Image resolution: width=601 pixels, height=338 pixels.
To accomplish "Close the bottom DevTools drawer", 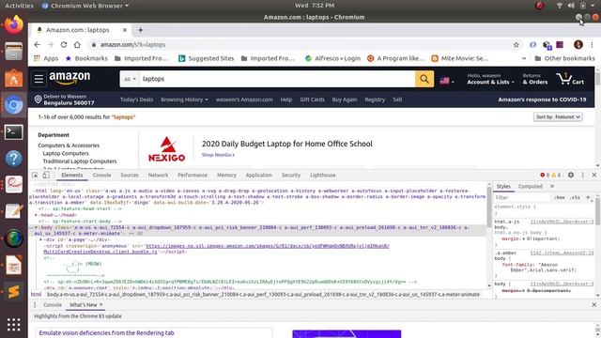I will tap(594, 304).
